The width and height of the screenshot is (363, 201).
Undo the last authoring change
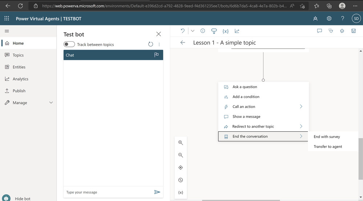[182, 31]
